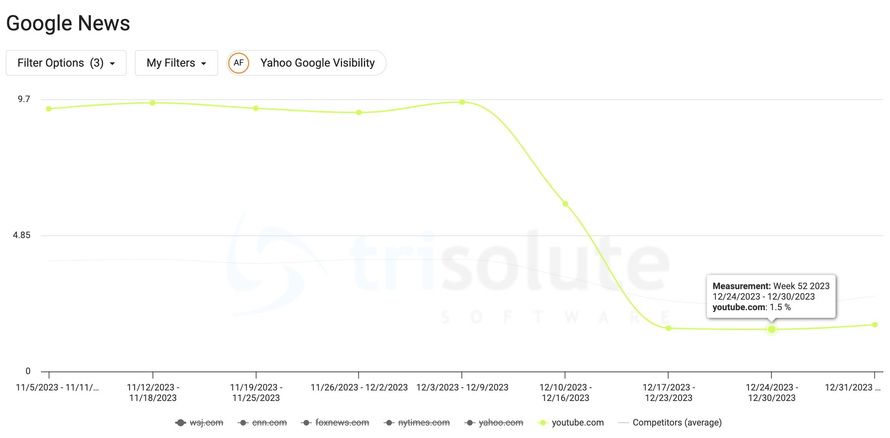Click the orange AF avatar icon
The height and width of the screenshot is (438, 890).
click(x=239, y=63)
